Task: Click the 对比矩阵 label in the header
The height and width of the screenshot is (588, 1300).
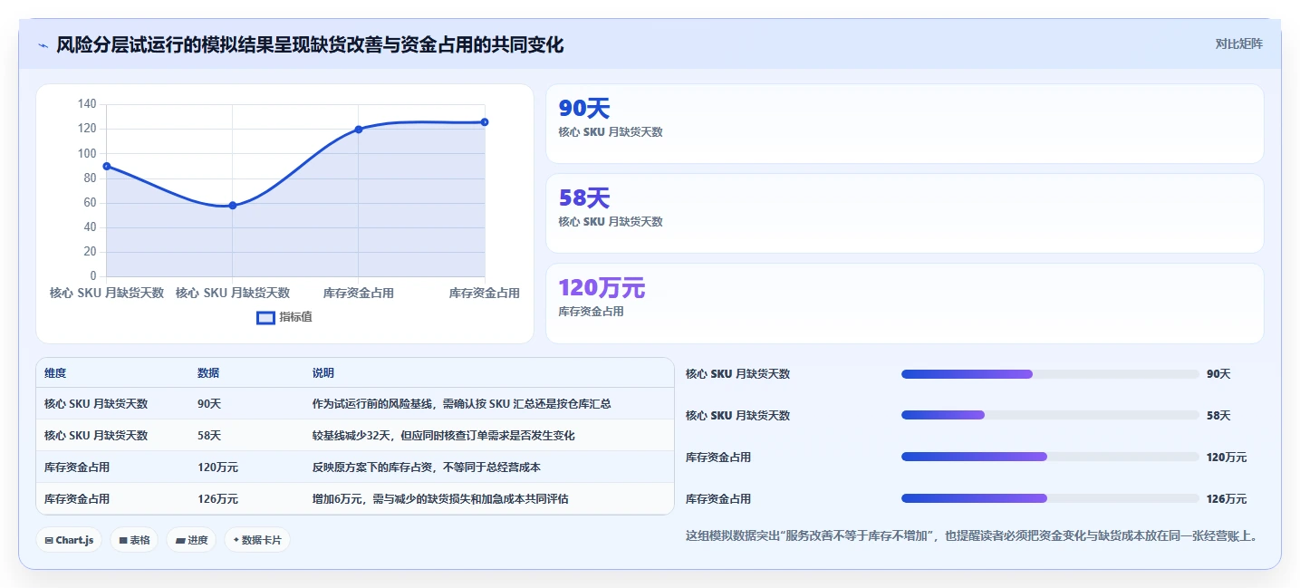Action: click(1238, 43)
